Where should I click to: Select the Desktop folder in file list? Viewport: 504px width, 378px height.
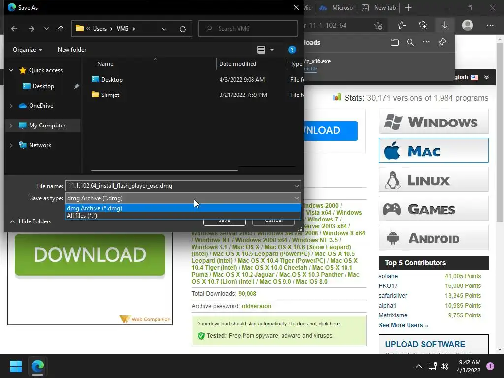pyautogui.click(x=112, y=79)
